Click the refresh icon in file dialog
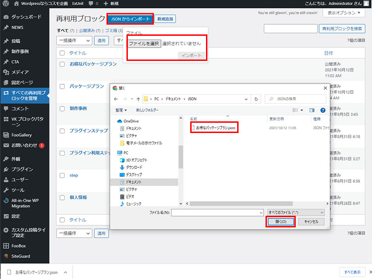 click(256, 99)
